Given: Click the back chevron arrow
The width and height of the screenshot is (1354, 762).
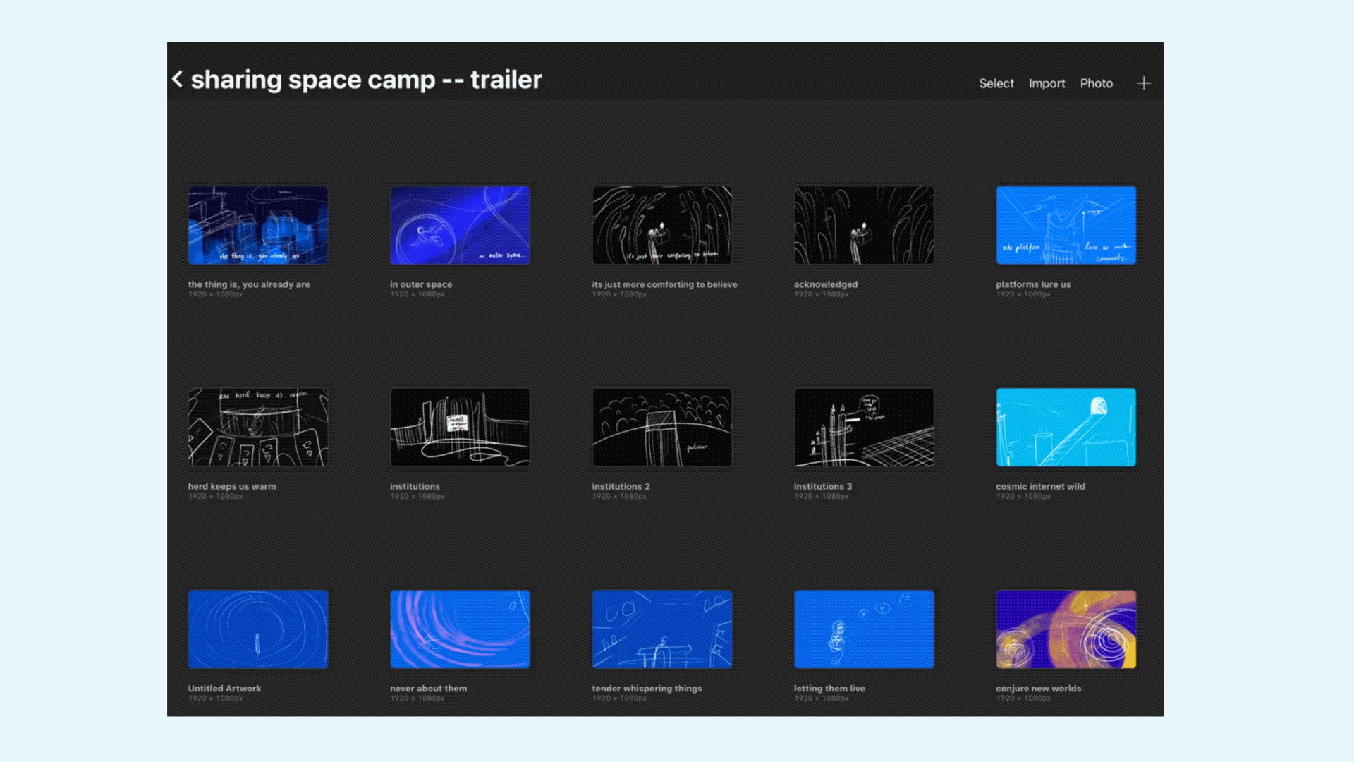Looking at the screenshot, I should pos(178,79).
